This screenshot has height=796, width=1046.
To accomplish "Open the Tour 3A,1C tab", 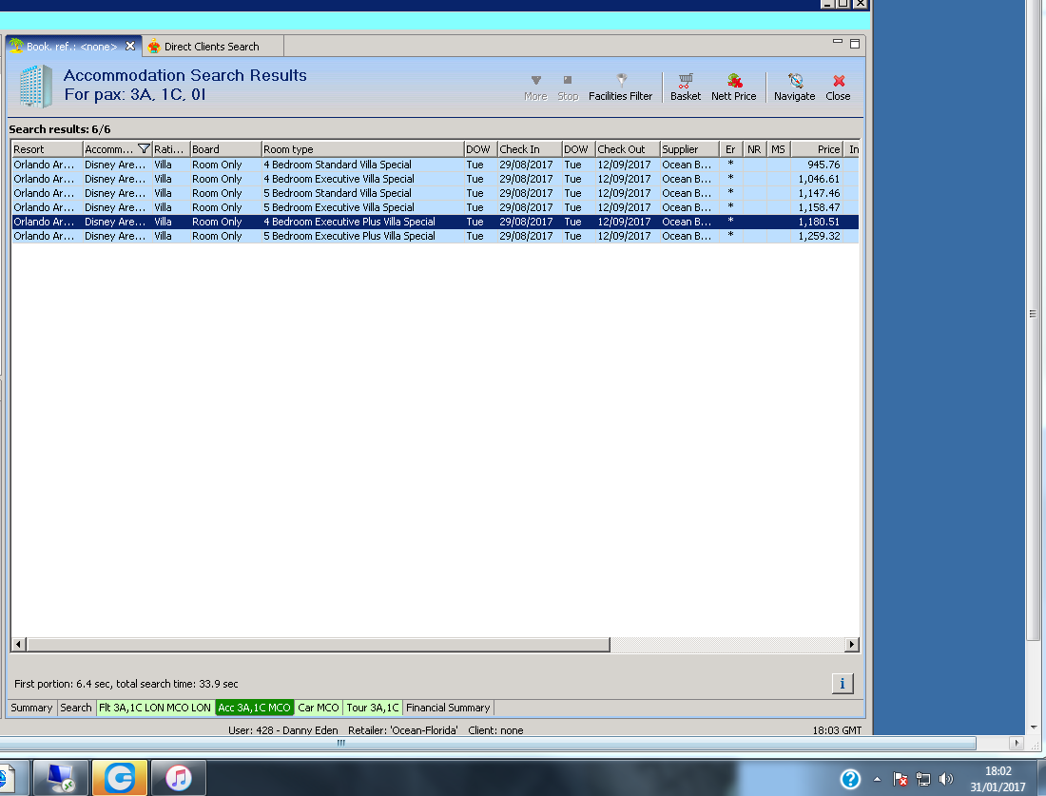I will pos(372,708).
